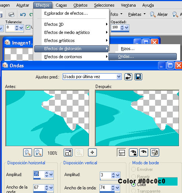
Task: Toggle the checkbox next to Tolerancia
Action: [x=28, y=27]
